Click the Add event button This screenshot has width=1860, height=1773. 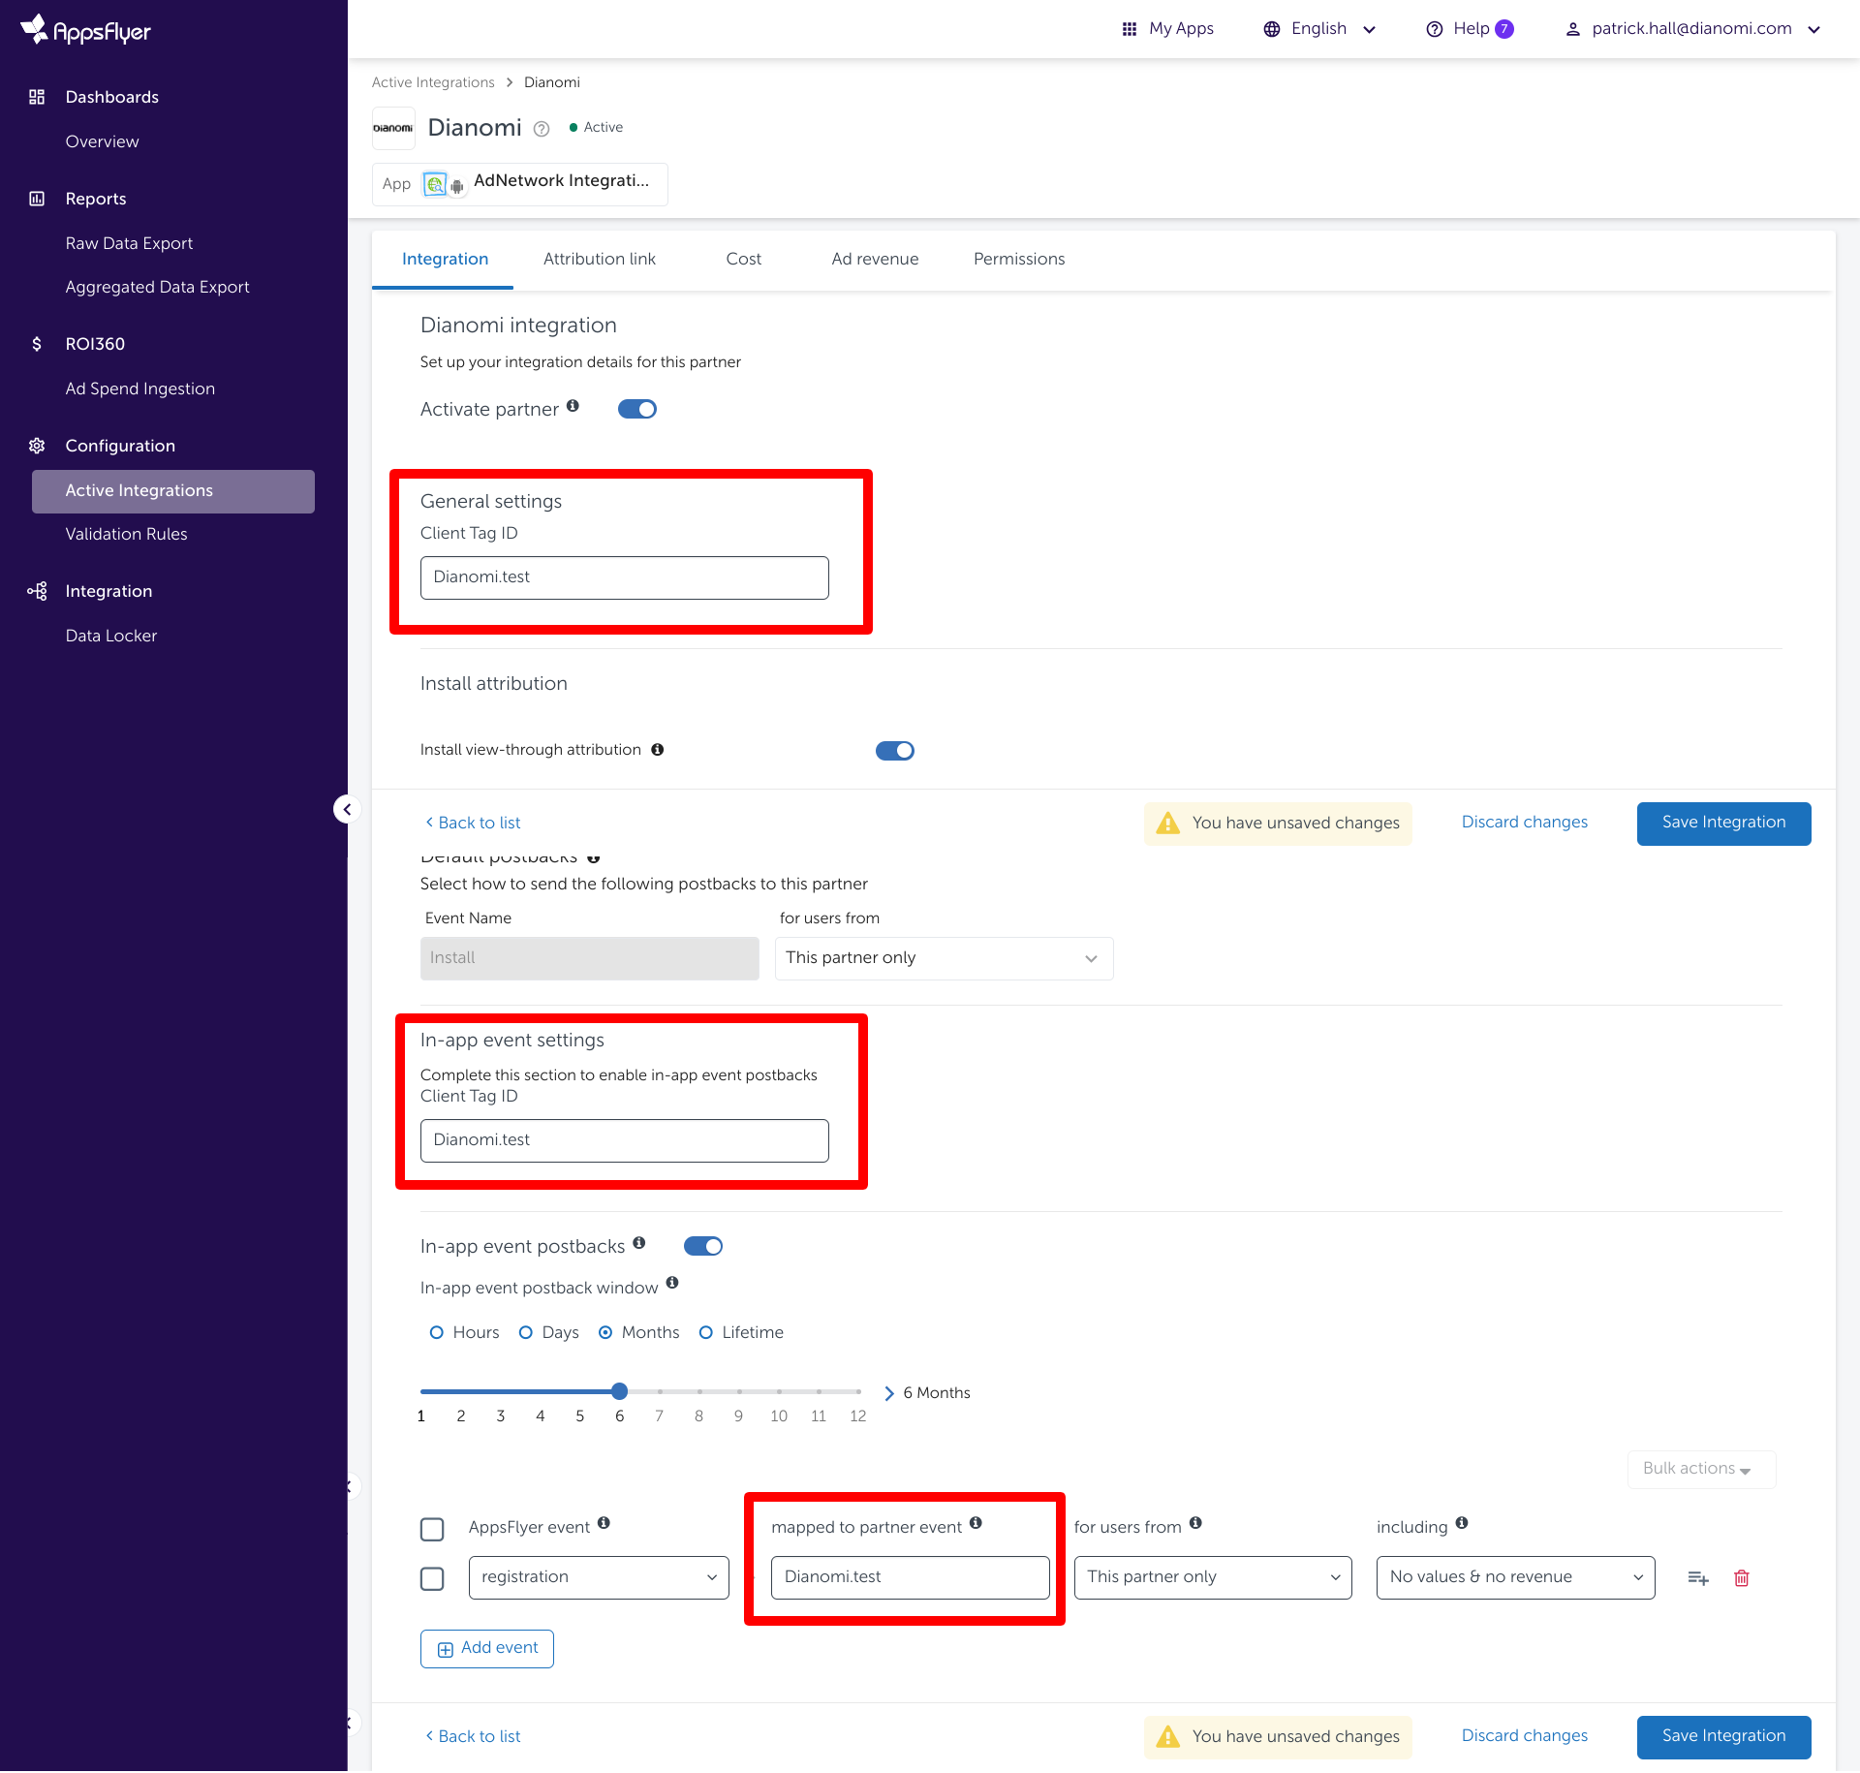tap(487, 1649)
